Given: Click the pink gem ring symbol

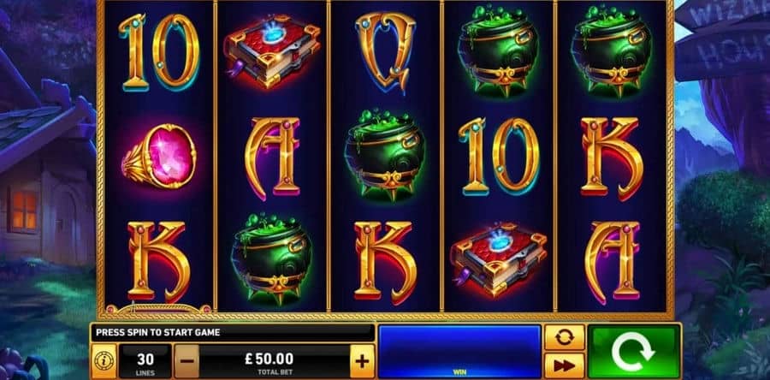Looking at the screenshot, I should pyautogui.click(x=159, y=156).
